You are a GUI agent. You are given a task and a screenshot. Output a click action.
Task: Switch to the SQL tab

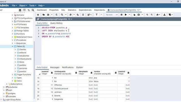(63, 10)
